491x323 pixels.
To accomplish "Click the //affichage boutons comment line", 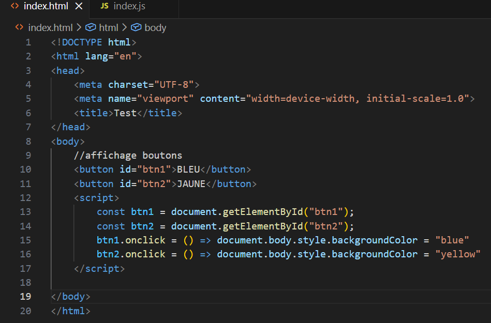I will pyautogui.click(x=128, y=155).
